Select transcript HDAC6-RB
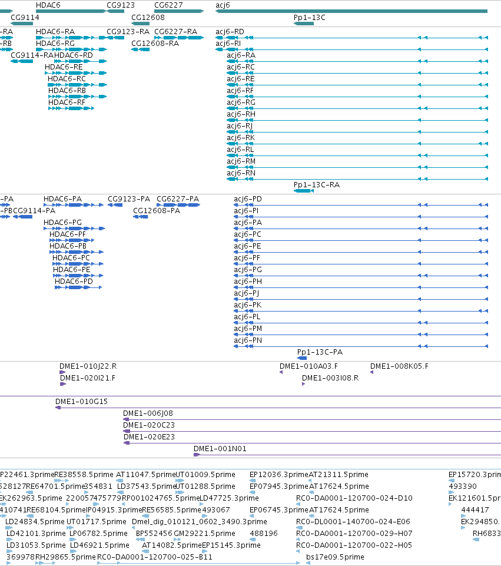The image size is (501, 566). click(x=67, y=90)
